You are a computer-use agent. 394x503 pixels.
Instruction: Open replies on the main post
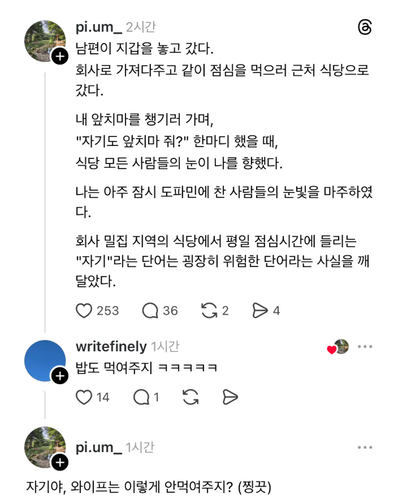point(150,310)
